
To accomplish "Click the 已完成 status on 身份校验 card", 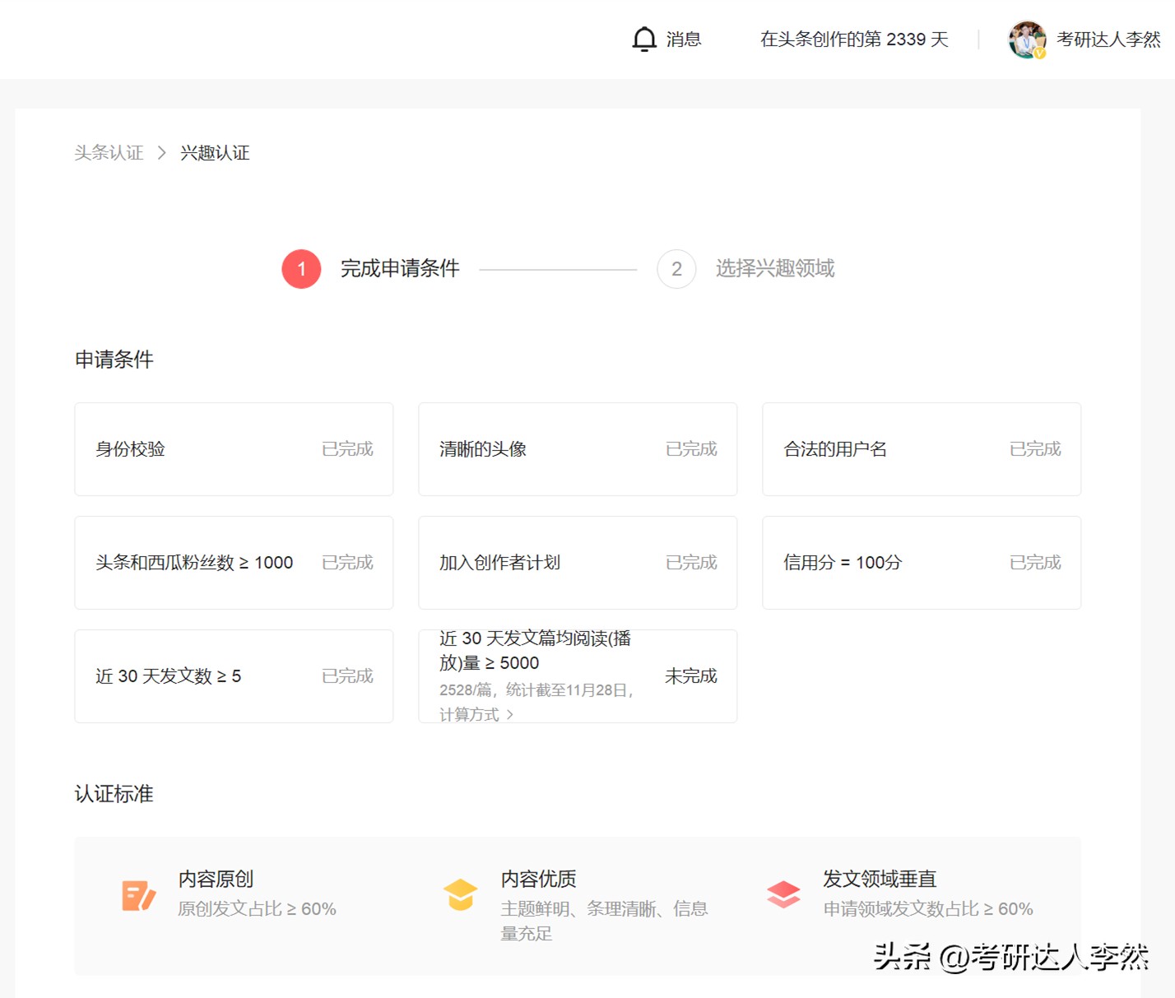I will tap(347, 449).
